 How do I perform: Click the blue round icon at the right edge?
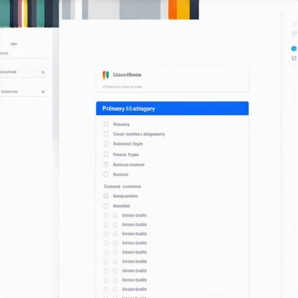[x=294, y=48]
